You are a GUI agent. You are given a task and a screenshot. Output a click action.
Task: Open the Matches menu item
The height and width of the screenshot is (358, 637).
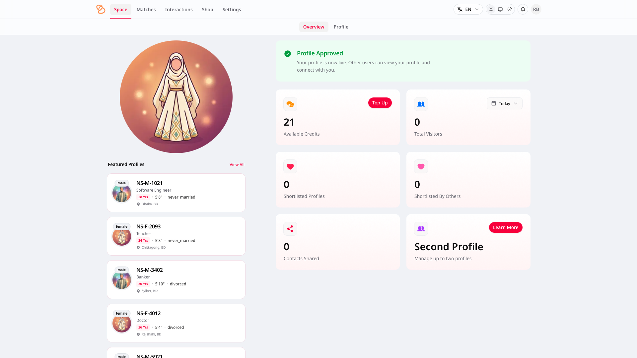click(146, 10)
